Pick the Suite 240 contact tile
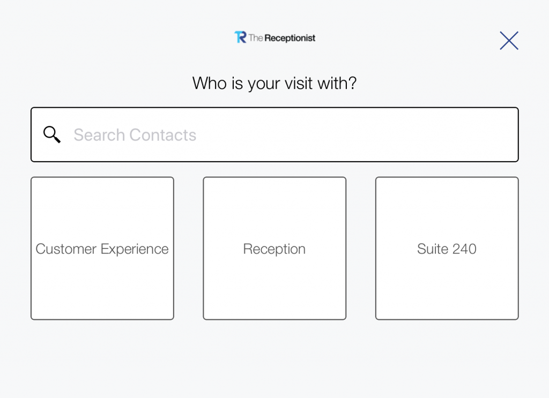 point(447,249)
